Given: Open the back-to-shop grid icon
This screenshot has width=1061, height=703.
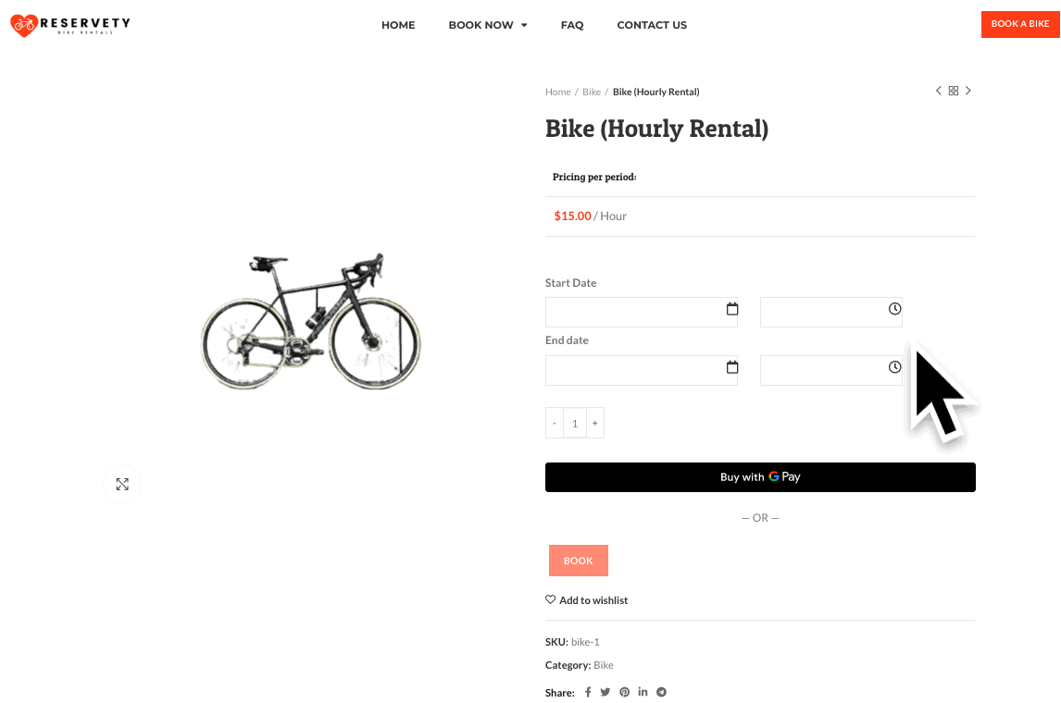Looking at the screenshot, I should click(x=953, y=90).
